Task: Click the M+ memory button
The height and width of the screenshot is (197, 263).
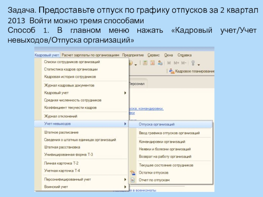Action: click(x=176, y=63)
